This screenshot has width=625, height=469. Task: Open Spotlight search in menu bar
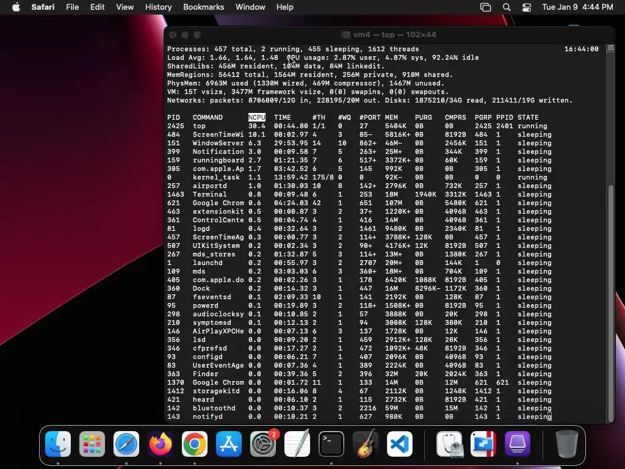pos(507,7)
